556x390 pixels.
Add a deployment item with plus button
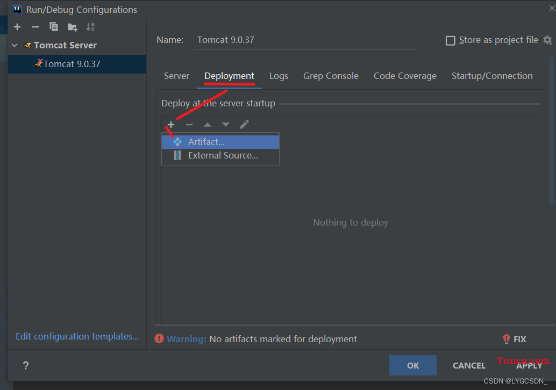pos(171,125)
